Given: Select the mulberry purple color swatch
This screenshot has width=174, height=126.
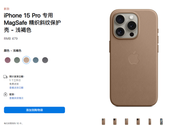Looking at the screenshot, I should [x=7, y=60].
